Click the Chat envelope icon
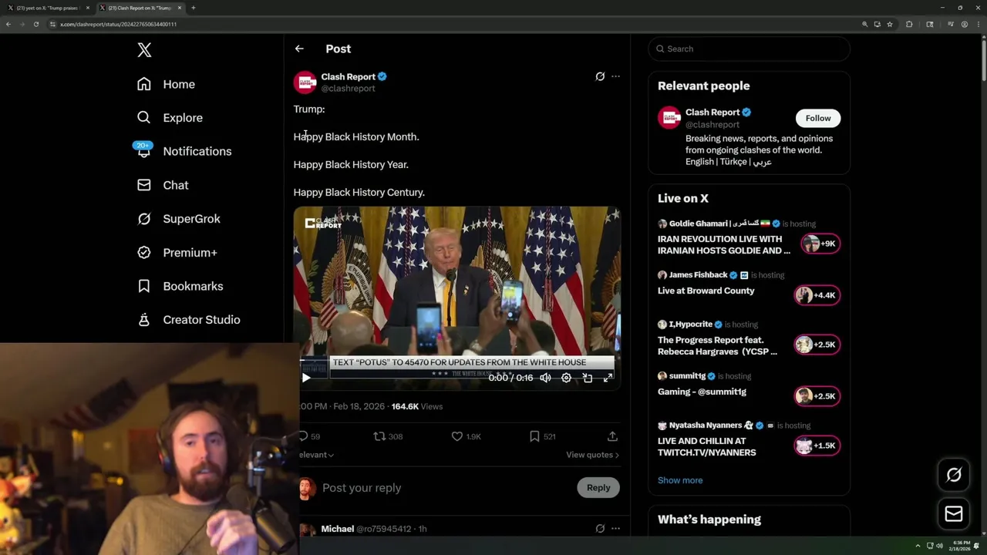The height and width of the screenshot is (555, 987). 144,185
